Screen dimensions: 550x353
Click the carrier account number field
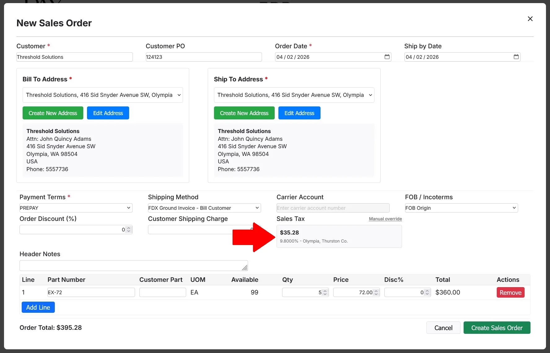pos(332,208)
